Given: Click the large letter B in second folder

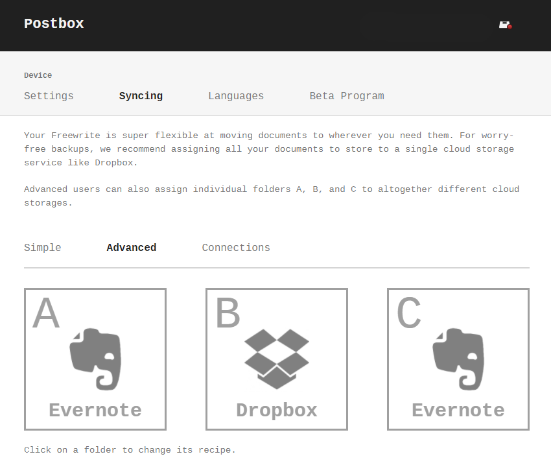Looking at the screenshot, I should pos(228,313).
